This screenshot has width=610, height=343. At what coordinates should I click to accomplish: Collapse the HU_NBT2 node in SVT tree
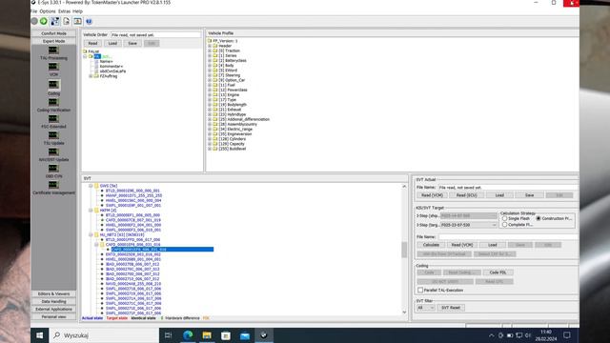(x=91, y=235)
